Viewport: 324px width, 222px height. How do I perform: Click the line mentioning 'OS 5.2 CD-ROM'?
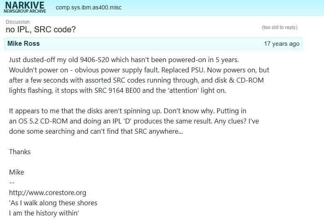134,121
